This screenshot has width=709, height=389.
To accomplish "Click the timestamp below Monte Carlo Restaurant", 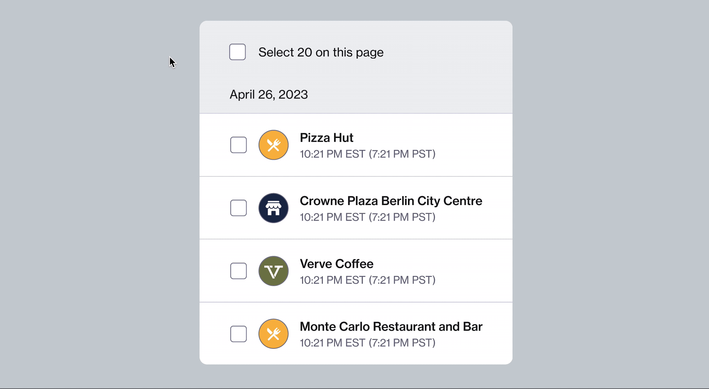I will [x=367, y=343].
